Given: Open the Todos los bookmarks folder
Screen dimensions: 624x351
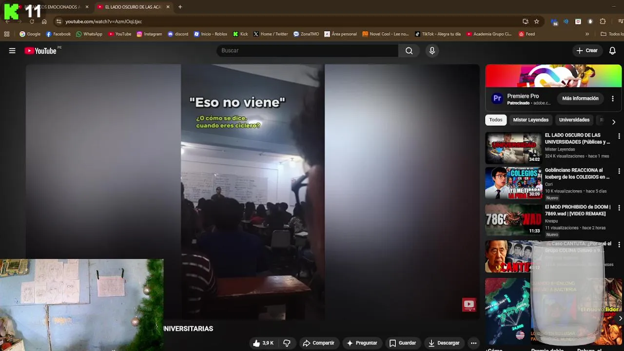Looking at the screenshot, I should point(612,34).
